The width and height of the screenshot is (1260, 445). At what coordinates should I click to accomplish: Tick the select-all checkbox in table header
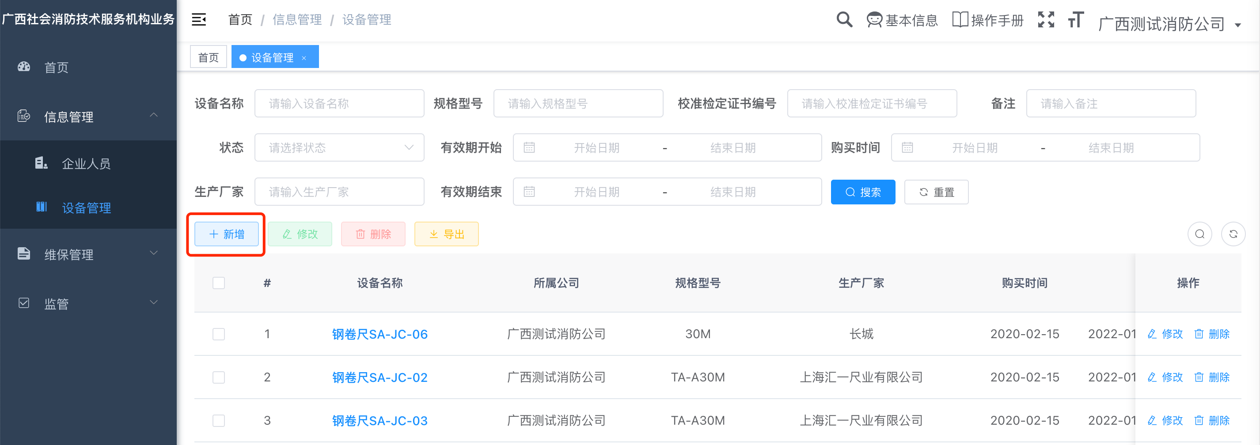219,283
